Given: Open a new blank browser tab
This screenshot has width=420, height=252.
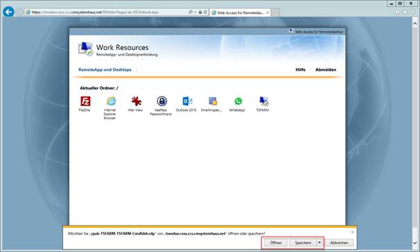Looking at the screenshot, I should pyautogui.click(x=276, y=12).
